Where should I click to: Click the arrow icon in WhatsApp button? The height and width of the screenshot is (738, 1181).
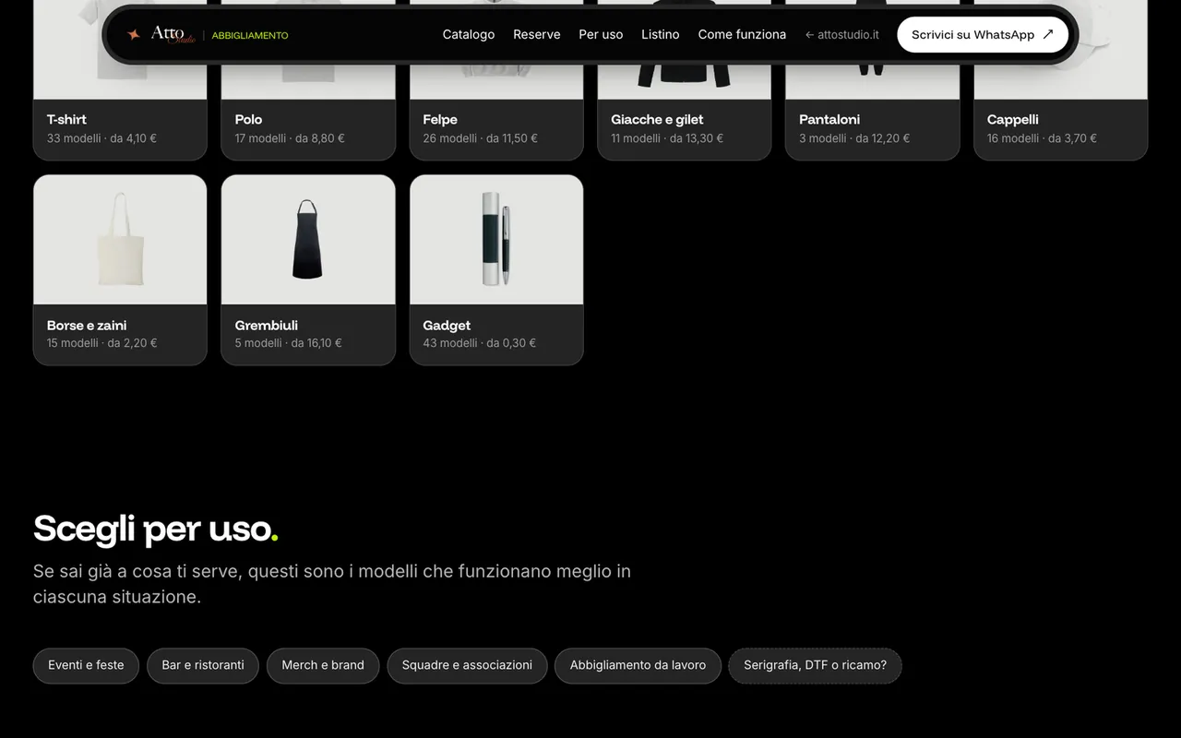[1048, 34]
